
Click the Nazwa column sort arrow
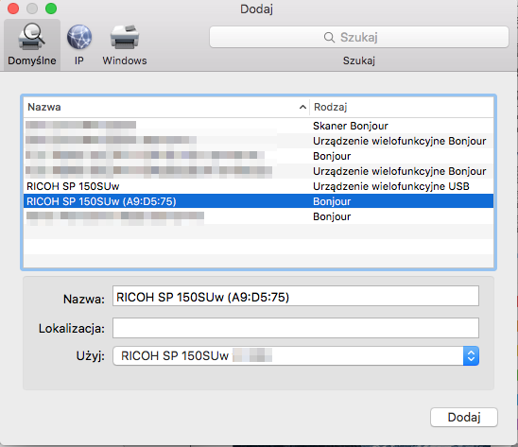click(302, 107)
